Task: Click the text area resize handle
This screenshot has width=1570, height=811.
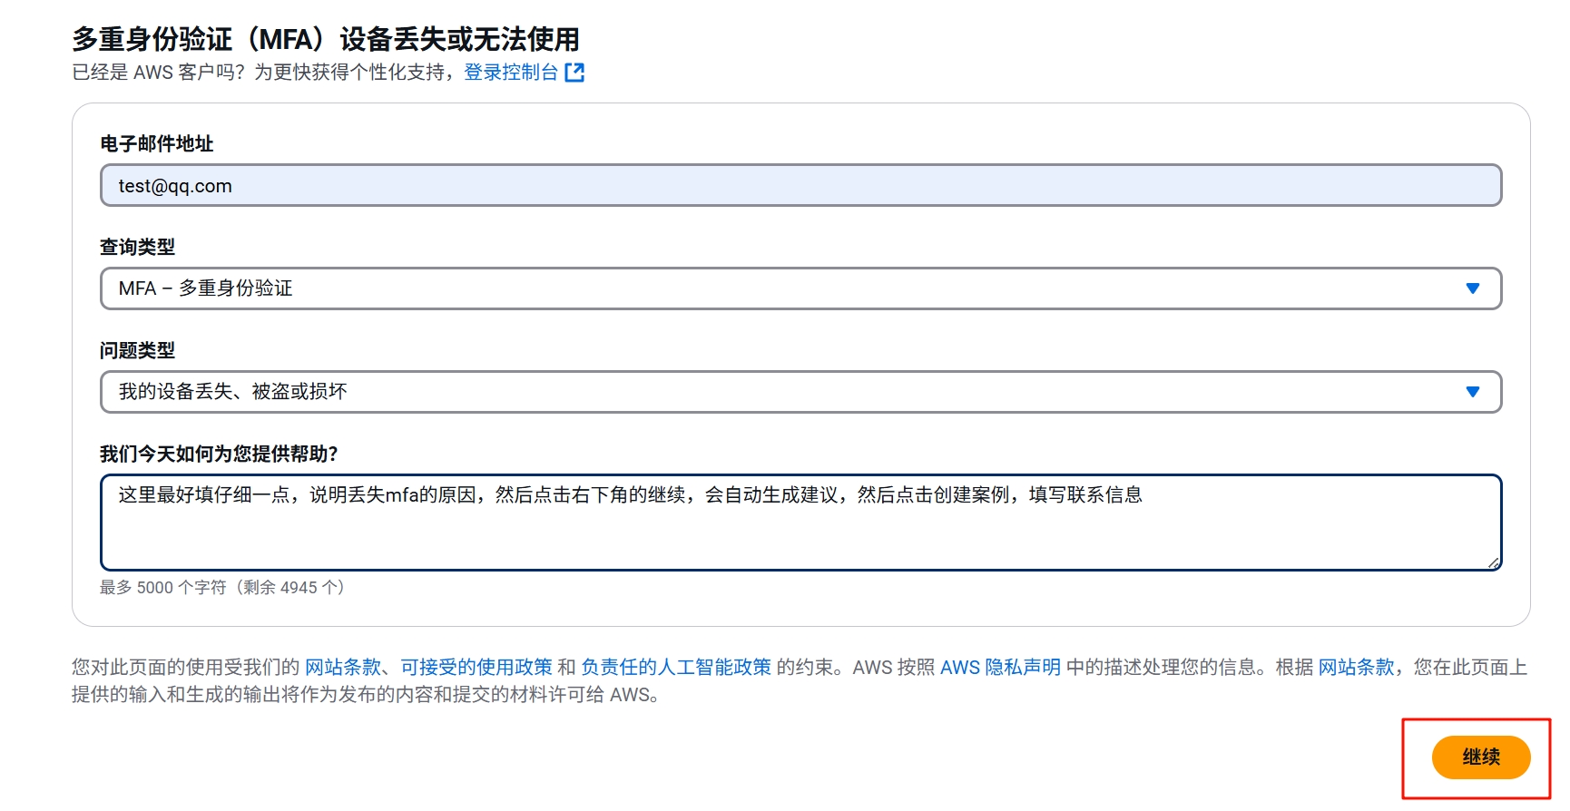Action: coord(1493,563)
